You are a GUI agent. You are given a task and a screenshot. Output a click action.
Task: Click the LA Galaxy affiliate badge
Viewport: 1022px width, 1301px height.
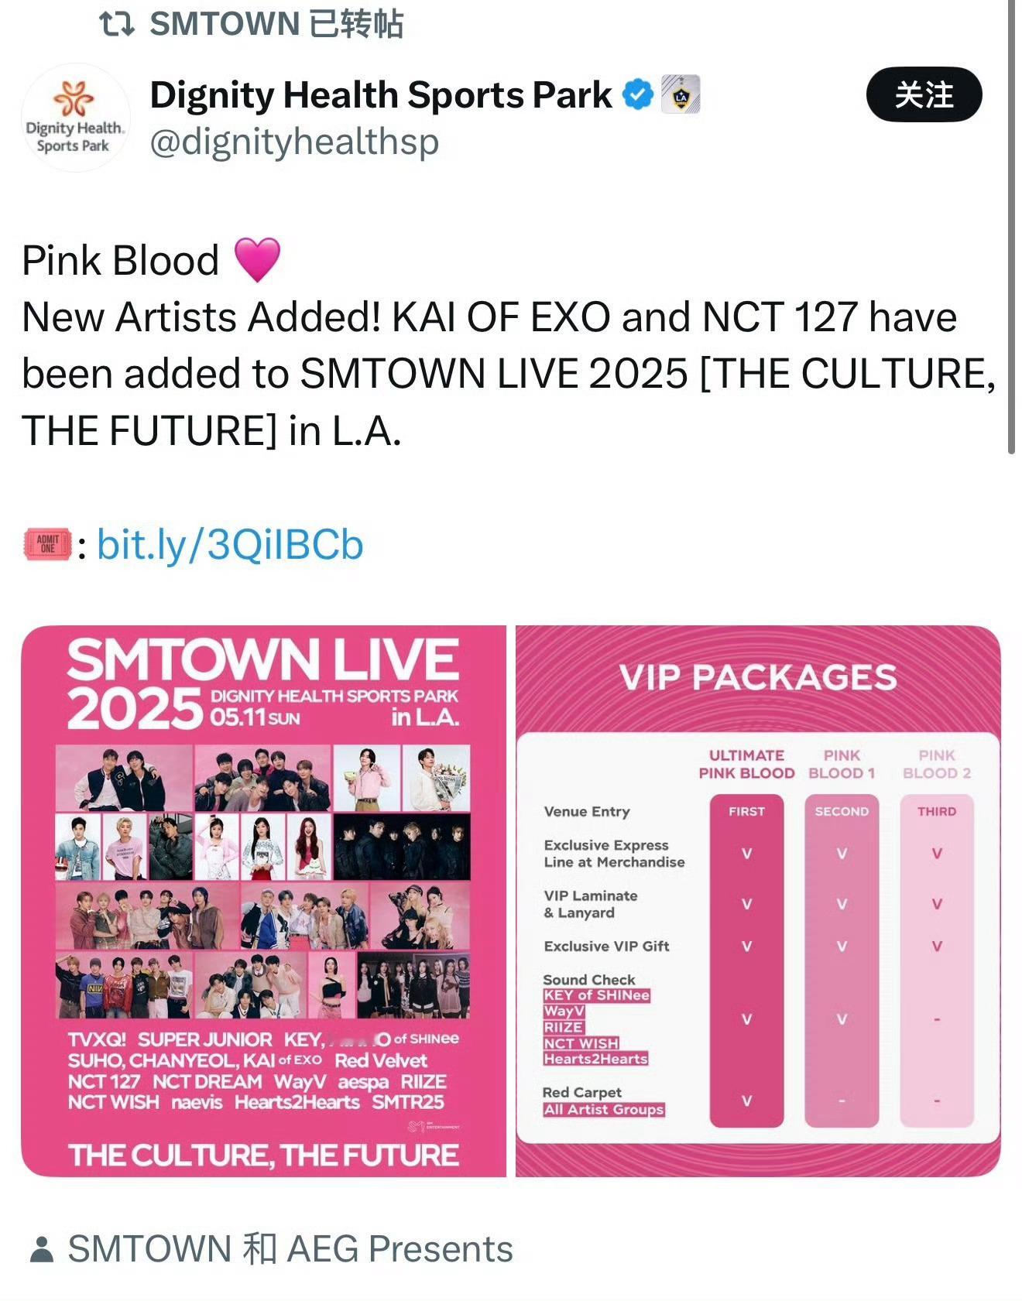[681, 94]
